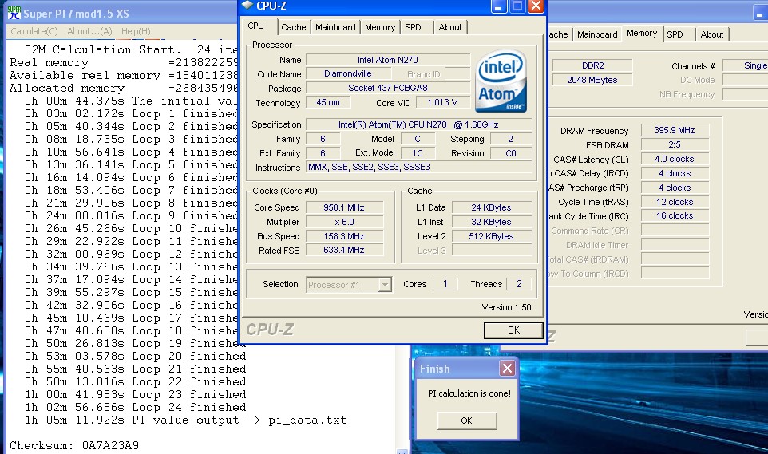Switch to the Memory tab in front CPU-Z
Viewport: 768px width, 454px height.
click(x=380, y=27)
